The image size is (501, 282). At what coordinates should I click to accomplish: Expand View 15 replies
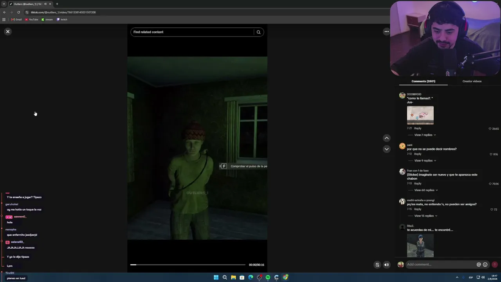[x=426, y=216]
